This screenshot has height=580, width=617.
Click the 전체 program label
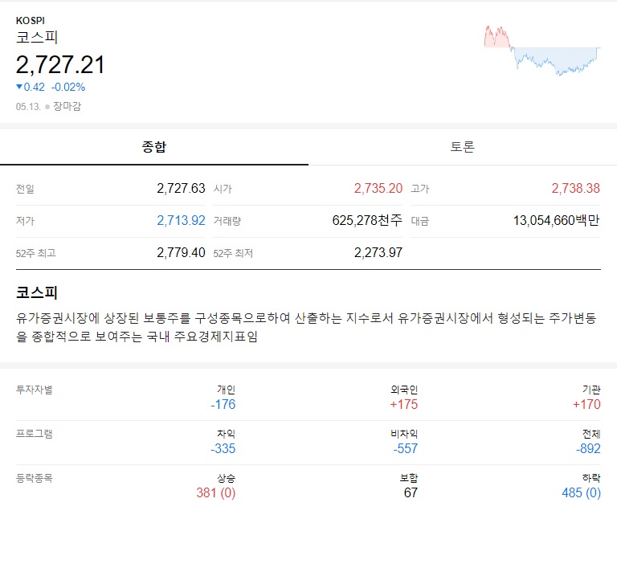click(x=591, y=434)
